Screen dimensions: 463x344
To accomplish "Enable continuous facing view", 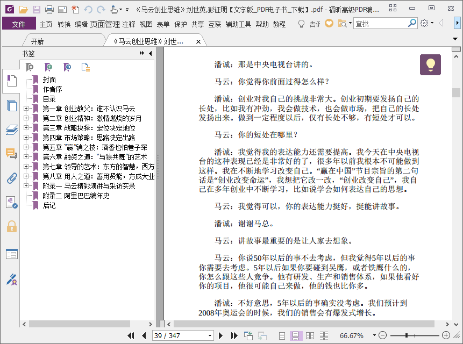I will click(324, 336).
